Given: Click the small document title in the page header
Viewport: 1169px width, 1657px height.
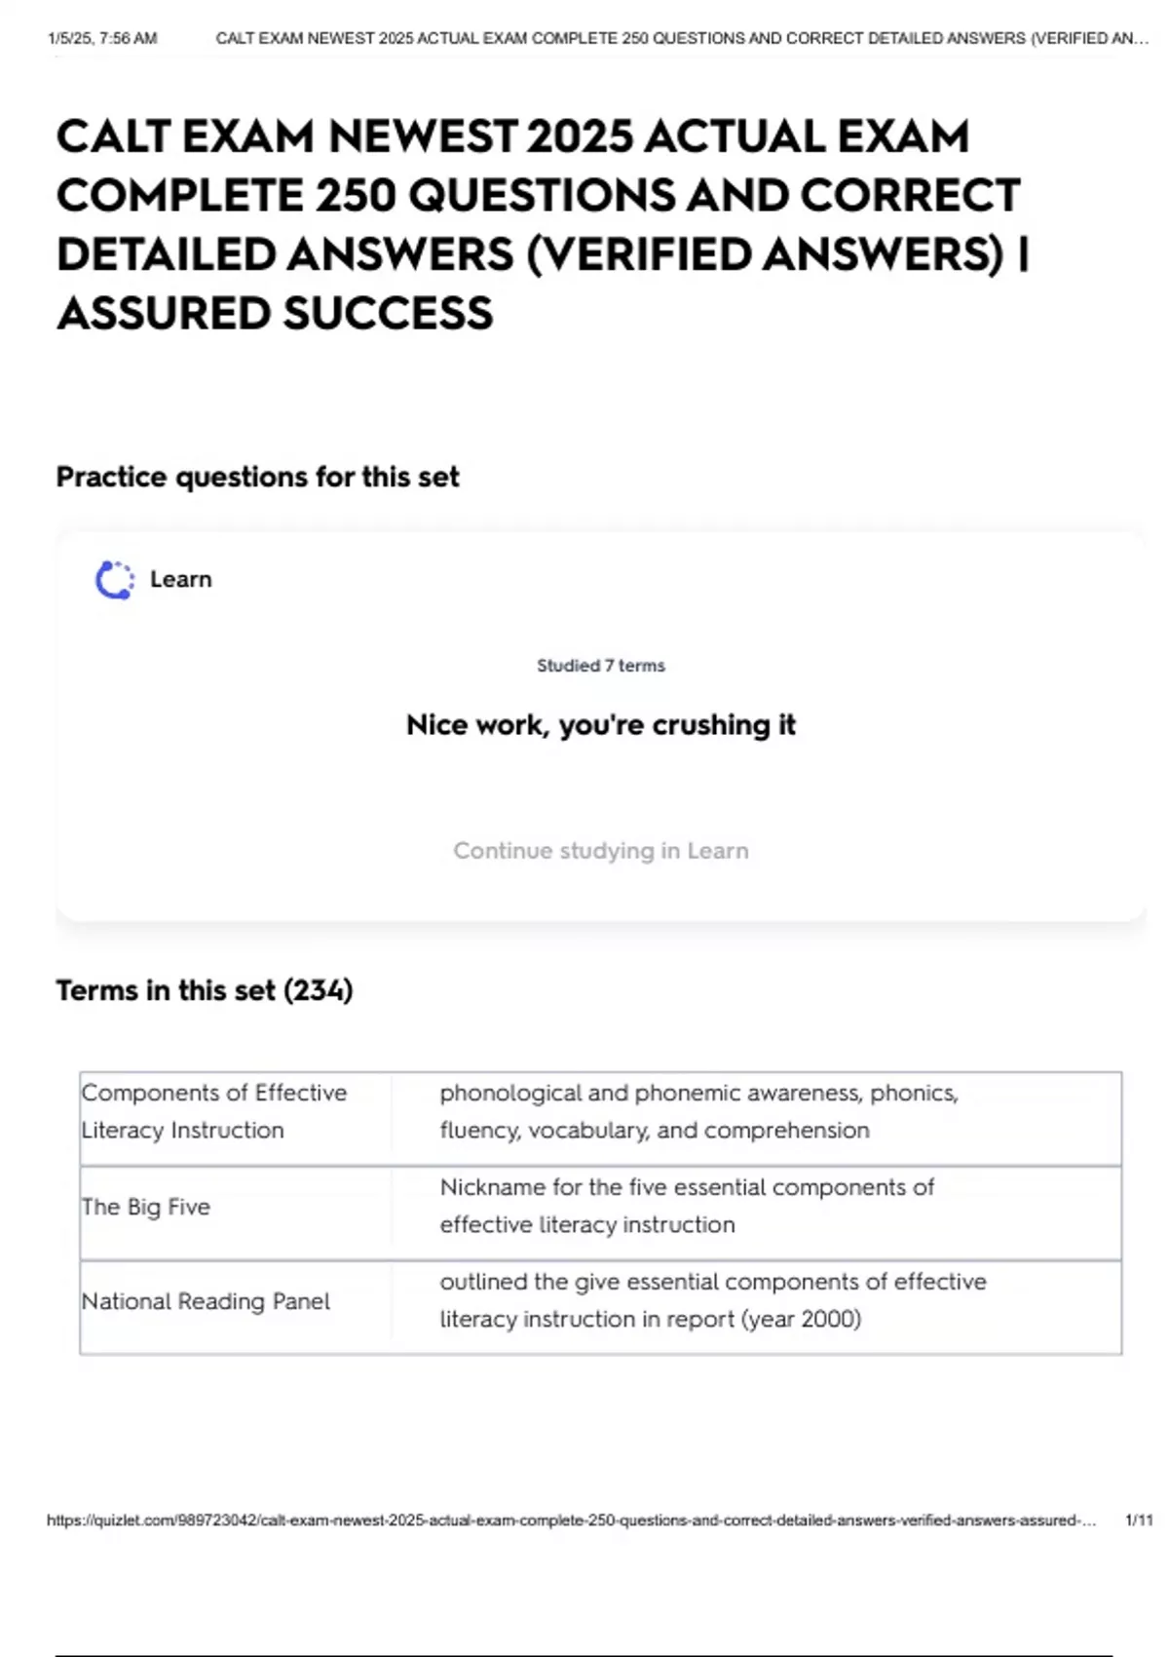Looking at the screenshot, I should (681, 39).
